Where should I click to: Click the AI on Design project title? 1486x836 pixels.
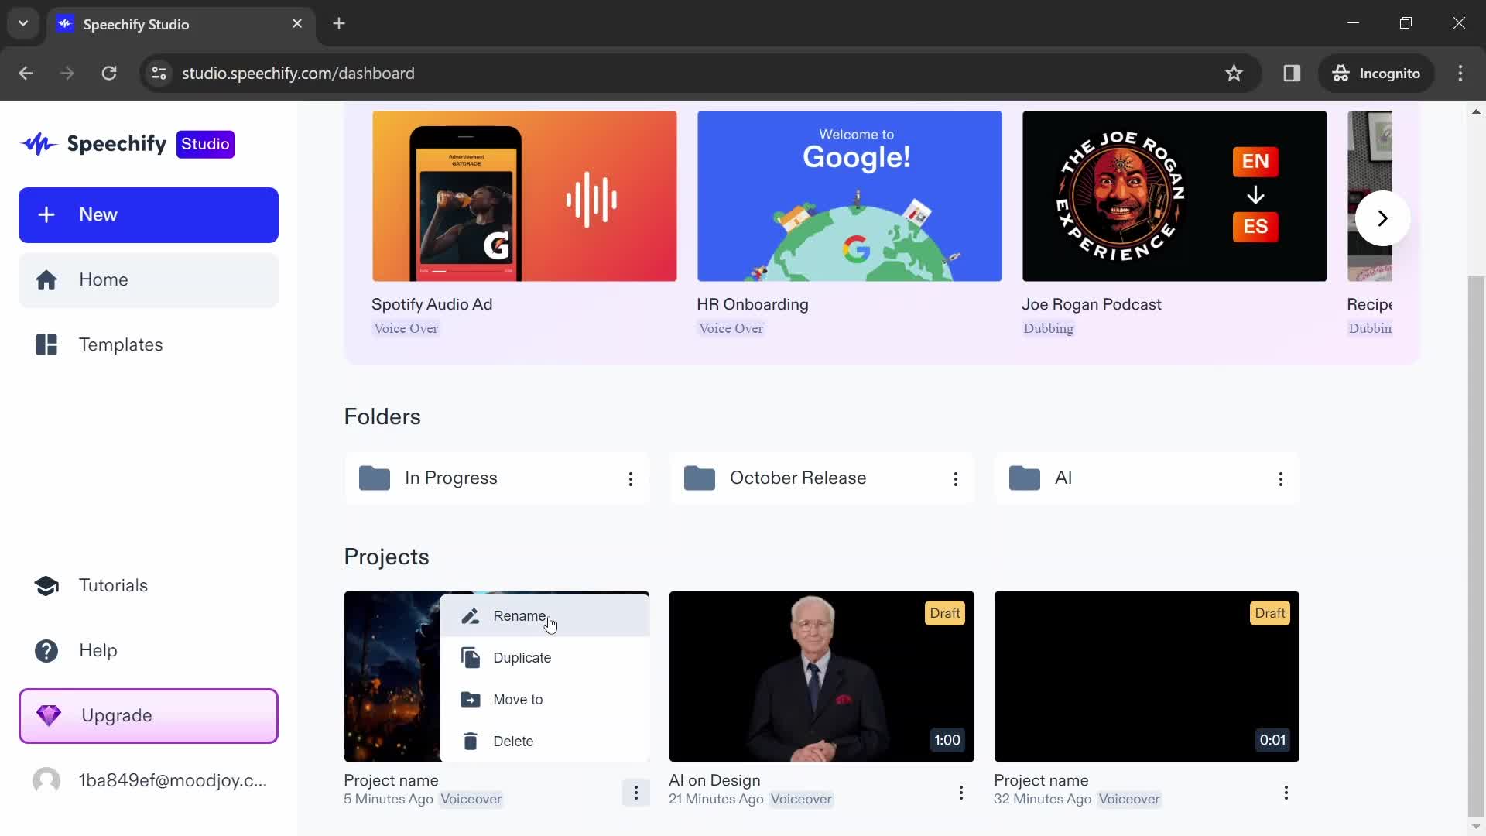(x=714, y=781)
